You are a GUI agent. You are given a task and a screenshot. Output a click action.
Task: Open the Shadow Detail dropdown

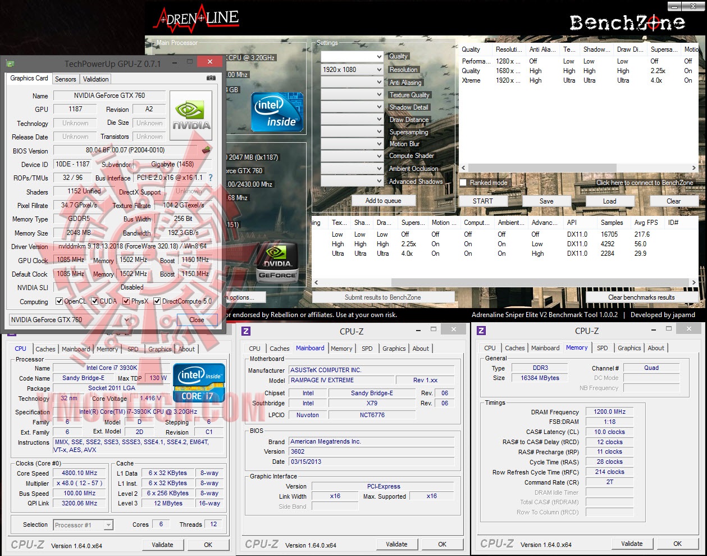(x=352, y=107)
